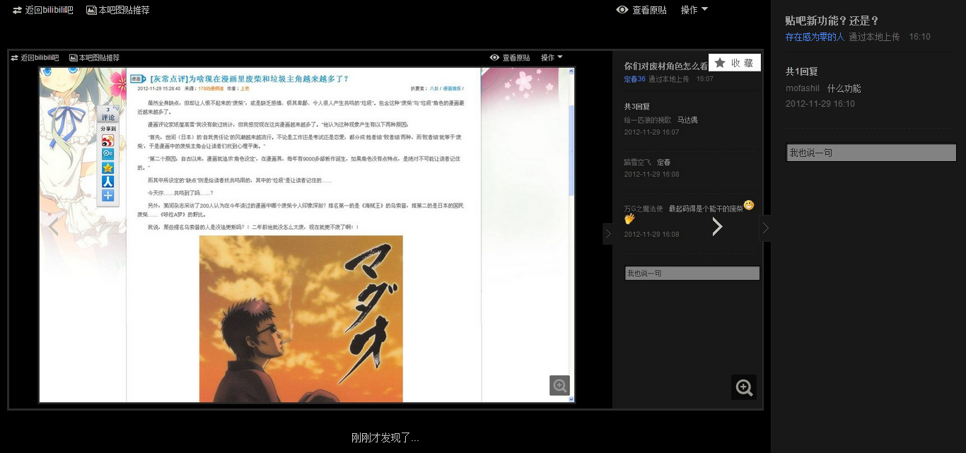Click the embedded screenshot's sidebar collapse arrow
Screen dimensions: 966x453
coord(607,234)
